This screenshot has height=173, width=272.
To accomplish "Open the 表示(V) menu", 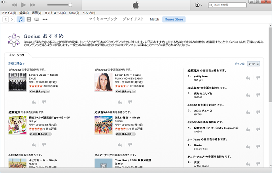I will coord(36,13).
